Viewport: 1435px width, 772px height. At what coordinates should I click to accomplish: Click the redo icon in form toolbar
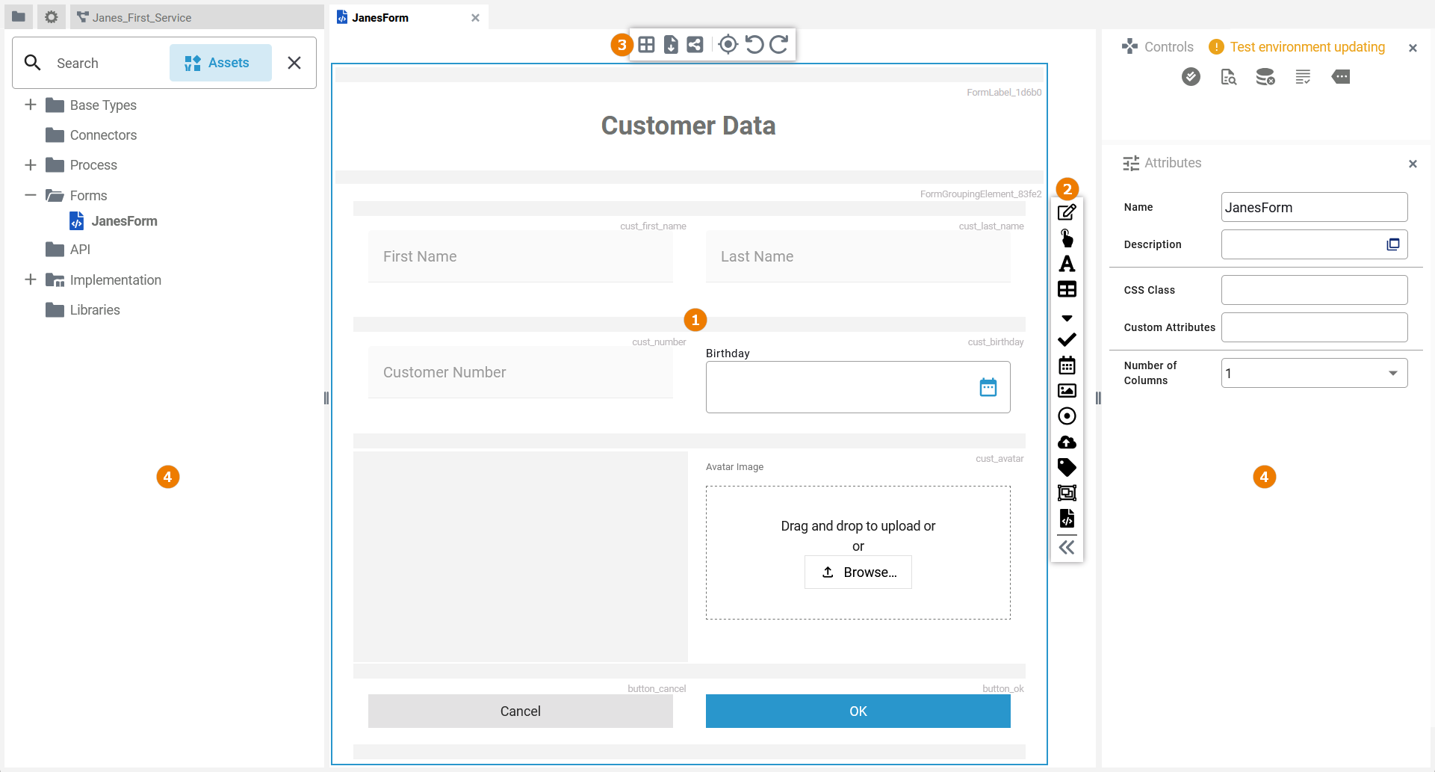(x=778, y=45)
